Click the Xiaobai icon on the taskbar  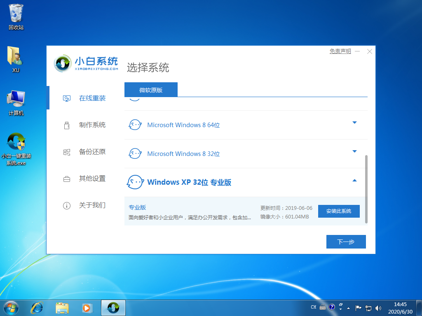pyautogui.click(x=113, y=307)
